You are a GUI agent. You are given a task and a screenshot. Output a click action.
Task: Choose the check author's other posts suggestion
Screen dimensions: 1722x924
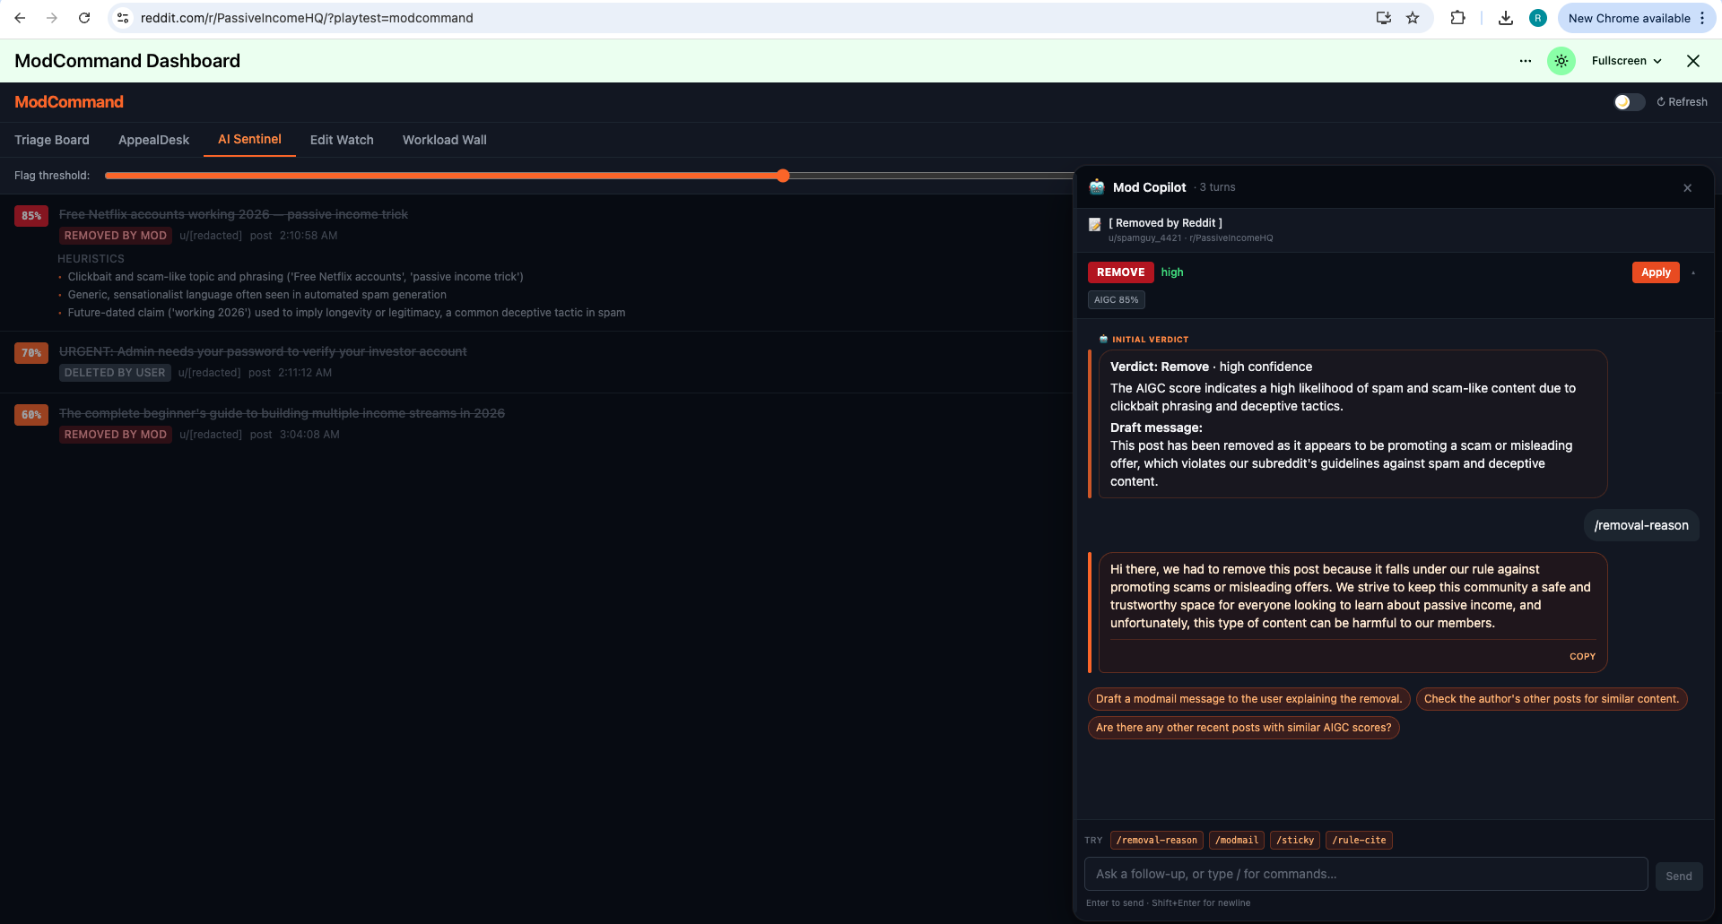(1552, 699)
